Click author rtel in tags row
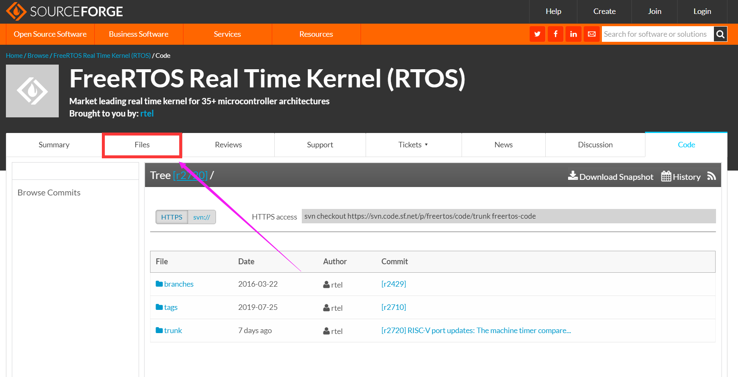Viewport: 738px width, 377px height. pyautogui.click(x=333, y=308)
